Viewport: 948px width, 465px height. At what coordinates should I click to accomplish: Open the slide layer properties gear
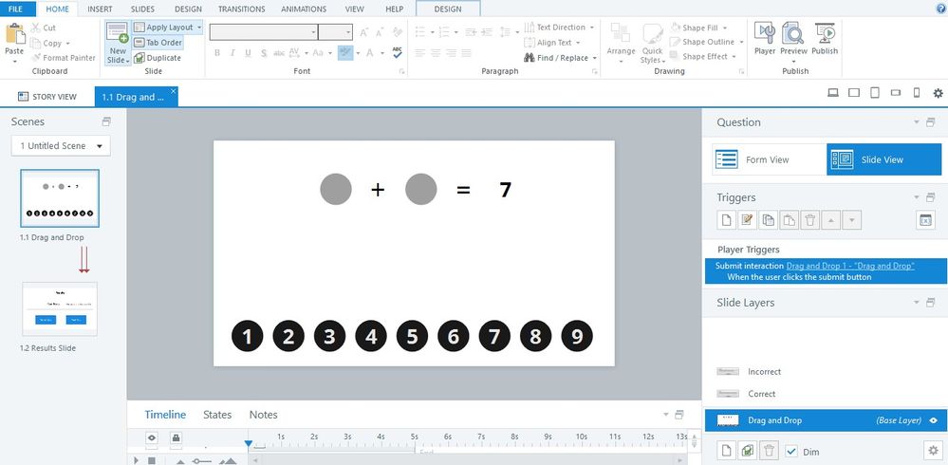click(x=931, y=451)
